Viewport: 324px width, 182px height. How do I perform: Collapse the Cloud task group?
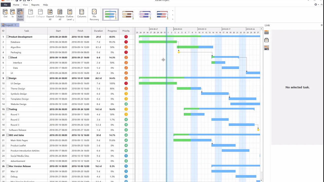pos(9,57)
